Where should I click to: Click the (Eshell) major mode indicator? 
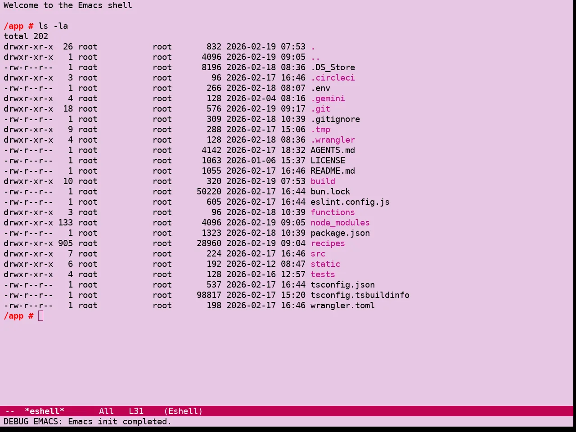[x=183, y=411]
